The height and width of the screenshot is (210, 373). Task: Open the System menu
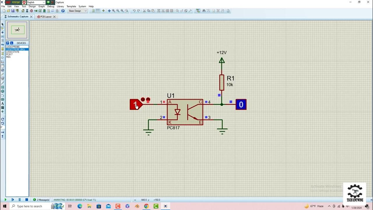click(x=82, y=6)
